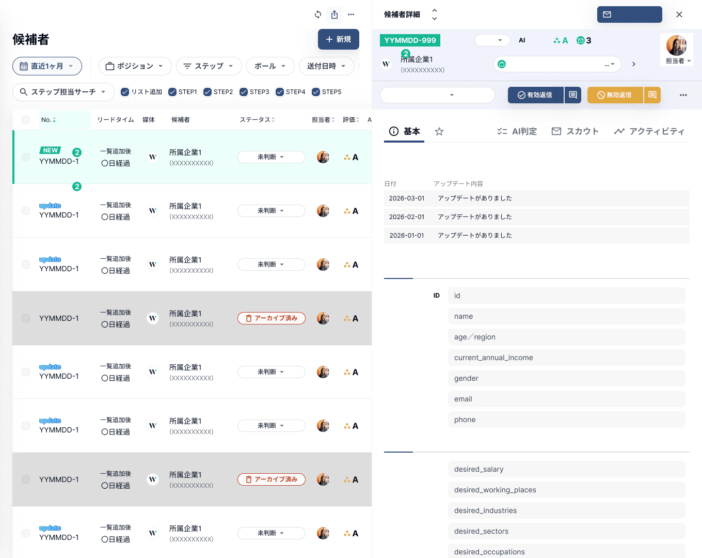Open the share export icon

point(334,14)
